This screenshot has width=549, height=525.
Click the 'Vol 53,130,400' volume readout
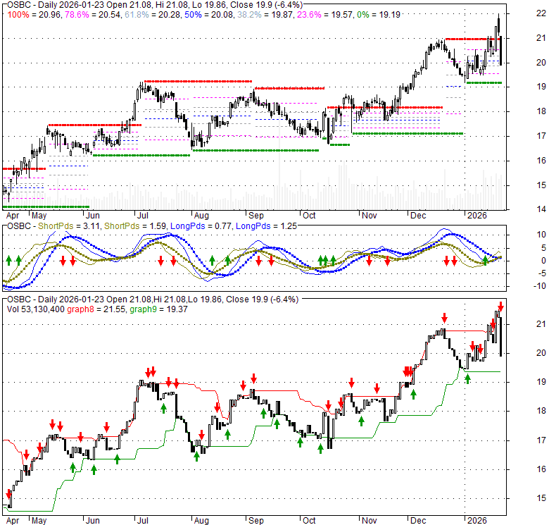[36, 309]
